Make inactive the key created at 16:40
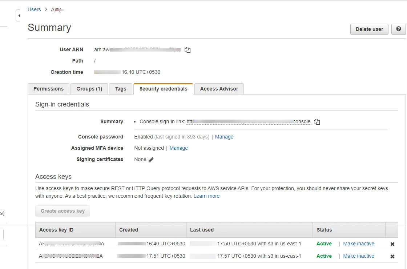407x269 pixels. [359, 244]
